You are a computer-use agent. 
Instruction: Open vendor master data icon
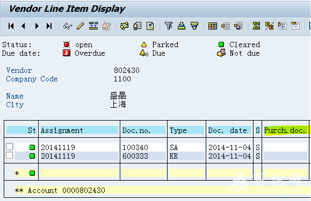click(x=138, y=26)
